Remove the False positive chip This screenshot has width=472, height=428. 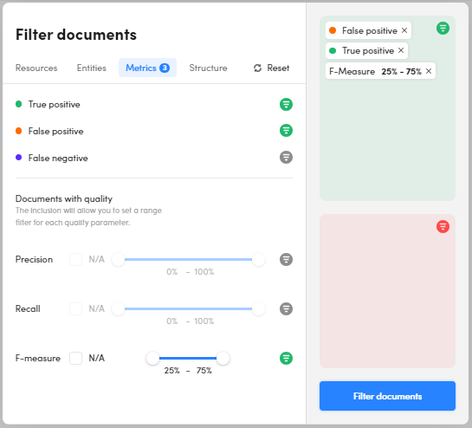tap(404, 30)
